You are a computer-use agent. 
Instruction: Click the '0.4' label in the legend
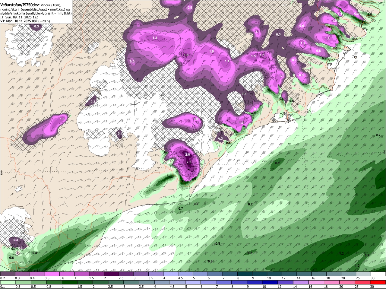32,278
